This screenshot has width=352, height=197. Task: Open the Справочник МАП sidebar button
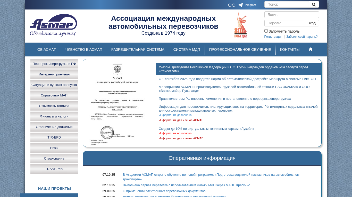tap(54, 95)
